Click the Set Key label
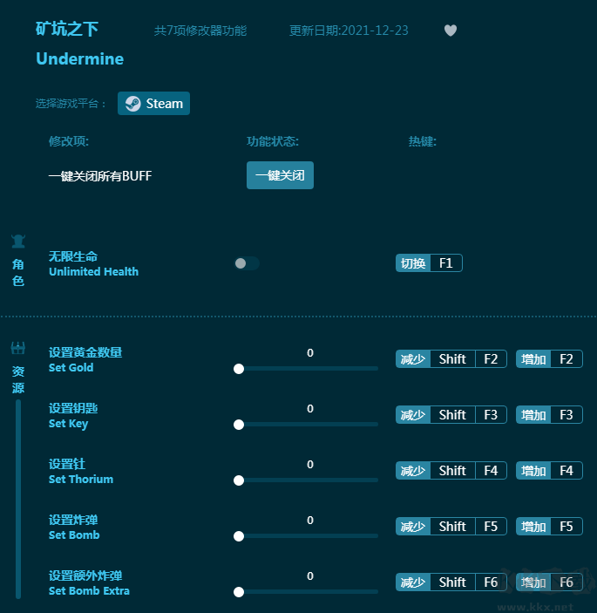 pyautogui.click(x=68, y=424)
